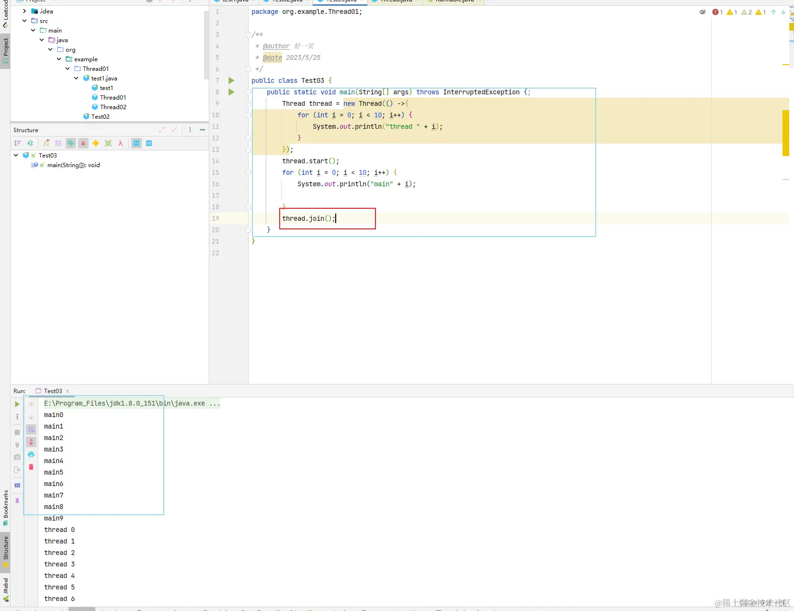This screenshot has height=611, width=794.
Task: Open the JRebel side tab
Action: 5,590
